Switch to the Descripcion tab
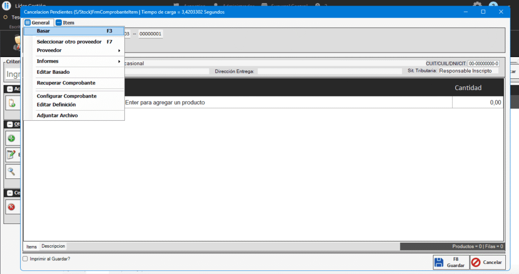 [53, 246]
